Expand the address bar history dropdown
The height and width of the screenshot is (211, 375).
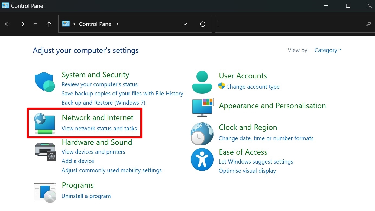click(185, 24)
